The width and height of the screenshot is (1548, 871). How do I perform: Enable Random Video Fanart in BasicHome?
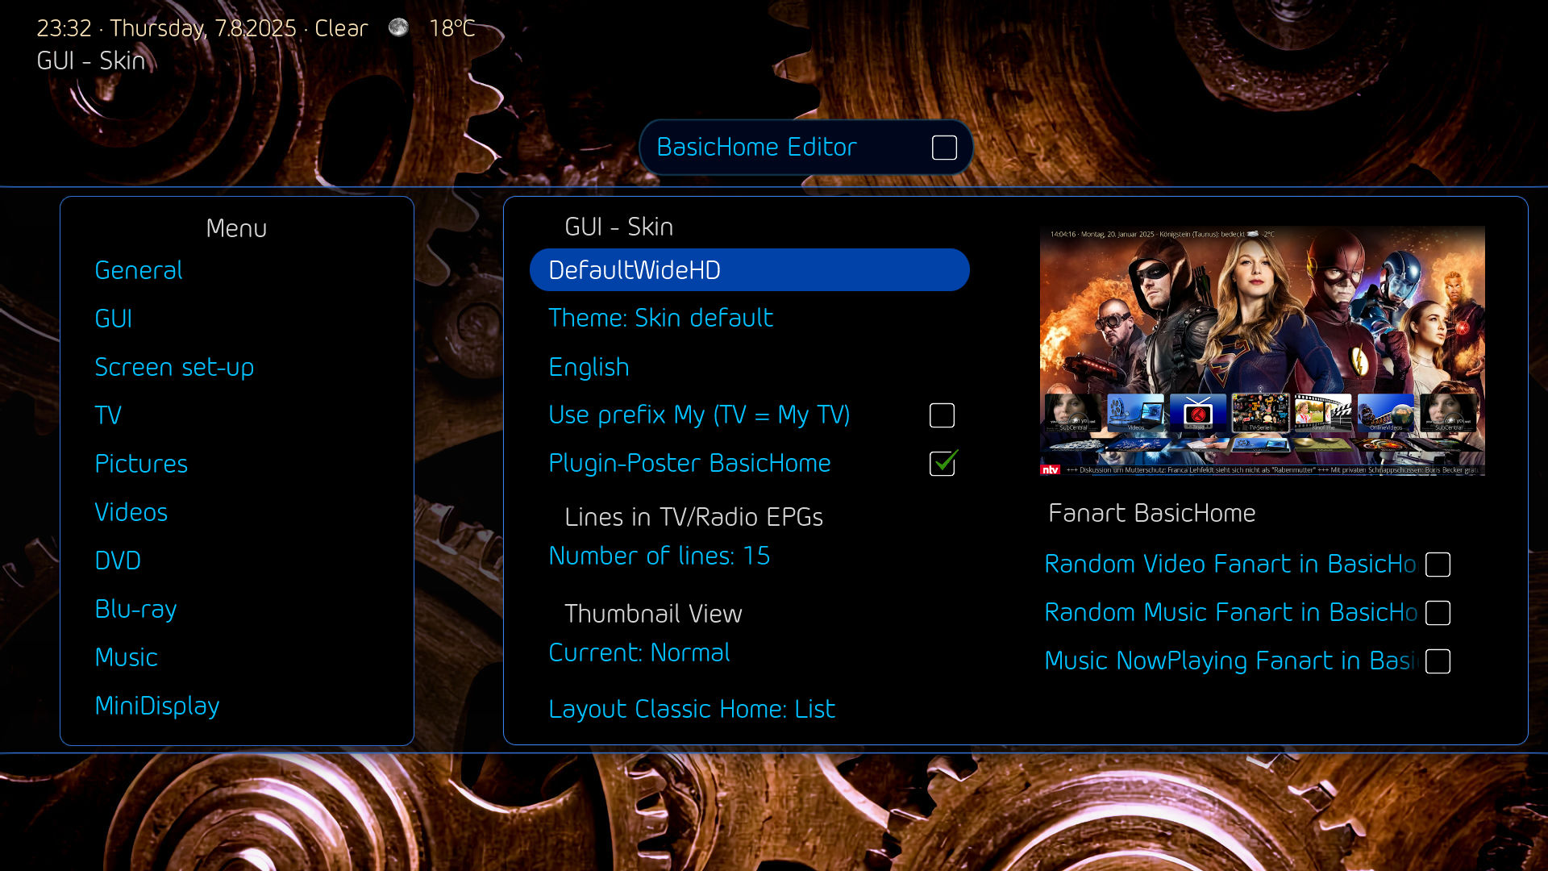tap(1437, 565)
